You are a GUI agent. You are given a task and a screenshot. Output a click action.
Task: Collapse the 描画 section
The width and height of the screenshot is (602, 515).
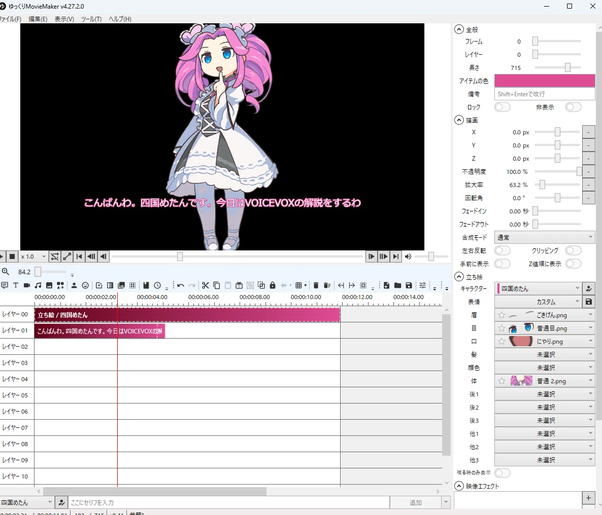point(459,120)
